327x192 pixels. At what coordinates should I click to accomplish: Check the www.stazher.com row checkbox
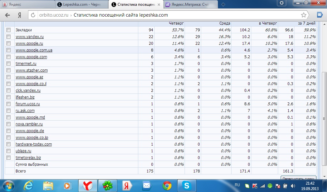tap(8, 70)
